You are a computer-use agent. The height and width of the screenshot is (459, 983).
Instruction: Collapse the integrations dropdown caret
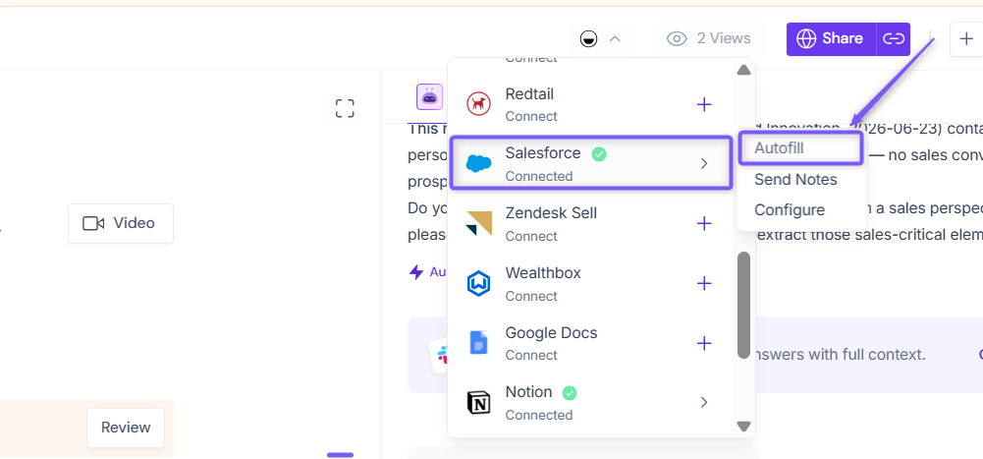point(615,39)
